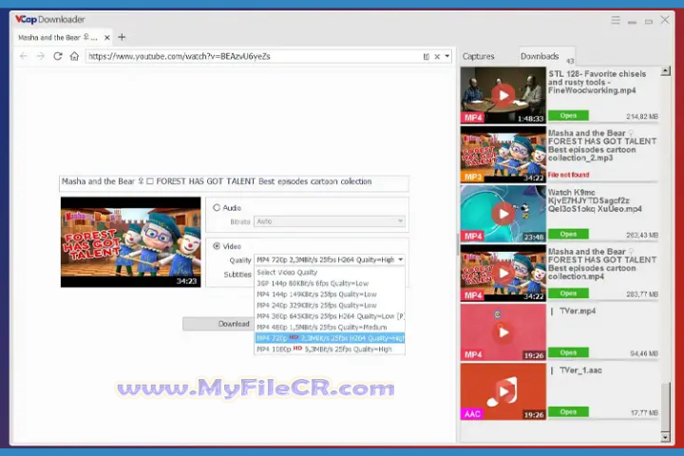Click the FOREST HAS GOT TALENT preview thumbnail
684x456 pixels.
130,242
